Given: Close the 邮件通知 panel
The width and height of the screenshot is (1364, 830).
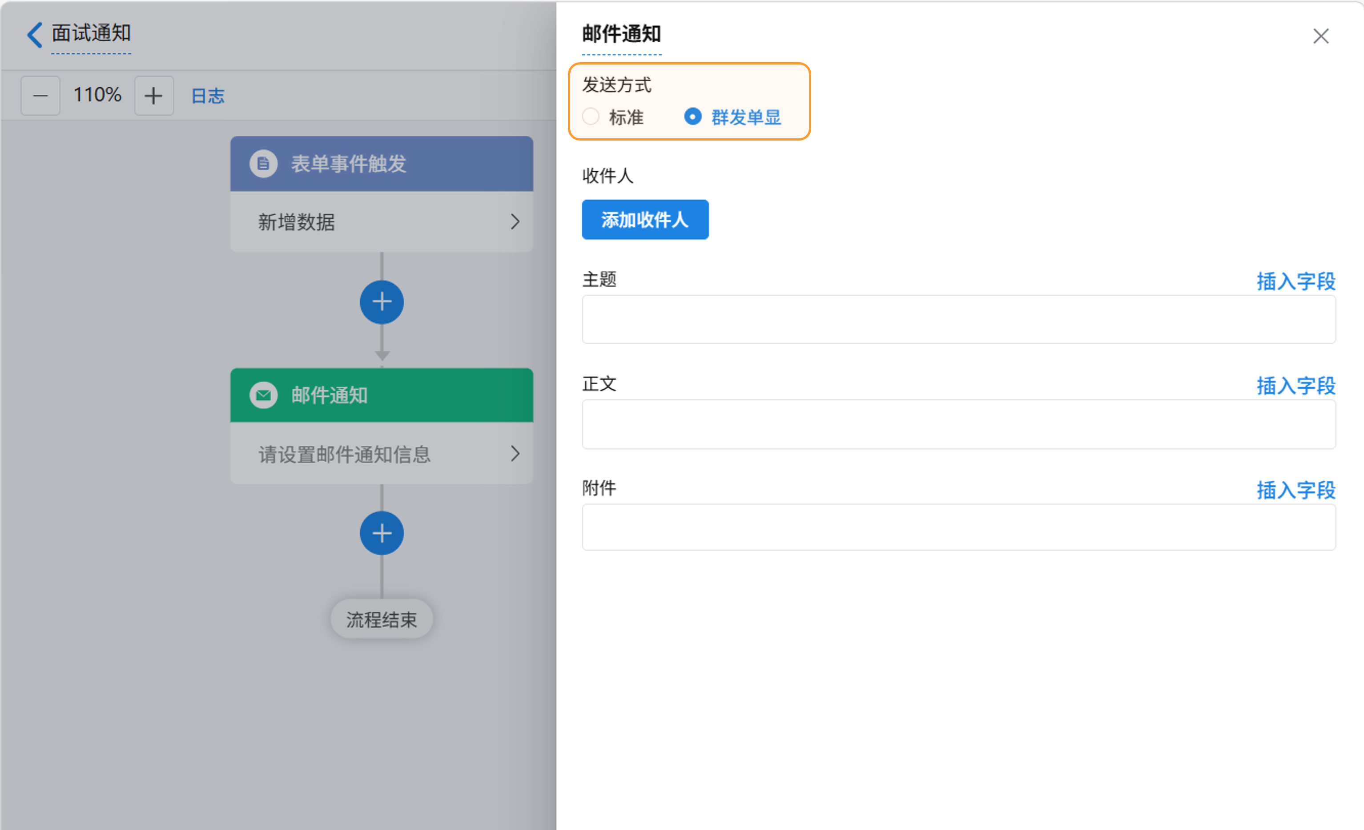Looking at the screenshot, I should (x=1321, y=36).
